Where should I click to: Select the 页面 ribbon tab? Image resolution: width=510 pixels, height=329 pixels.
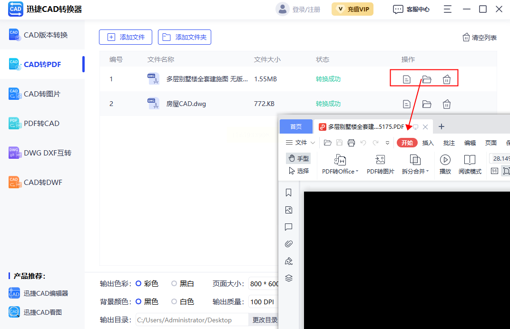pyautogui.click(x=491, y=143)
